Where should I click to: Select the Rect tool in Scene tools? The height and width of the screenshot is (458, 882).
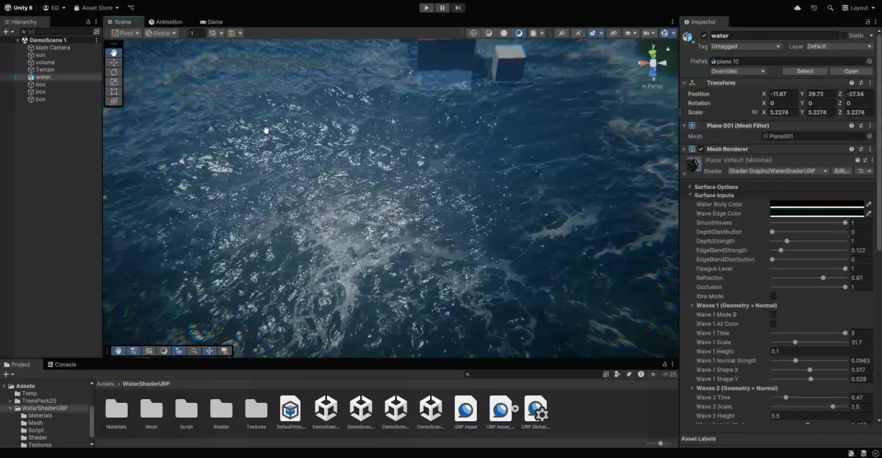[113, 91]
